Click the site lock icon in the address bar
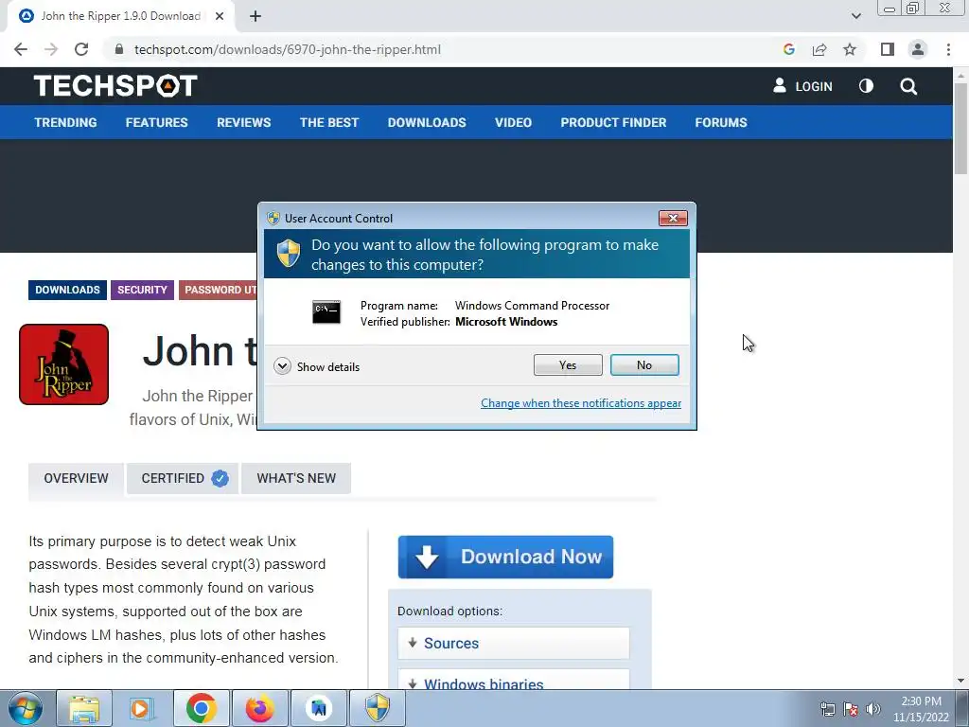Viewport: 969px width, 727px height. (x=119, y=49)
